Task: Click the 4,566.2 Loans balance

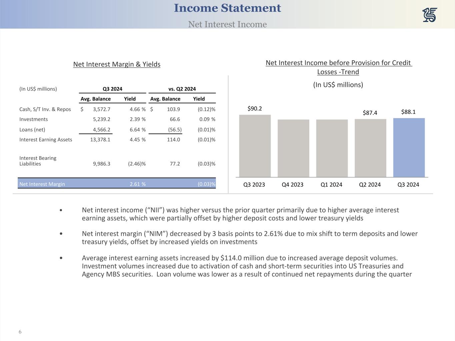Action: (102, 130)
